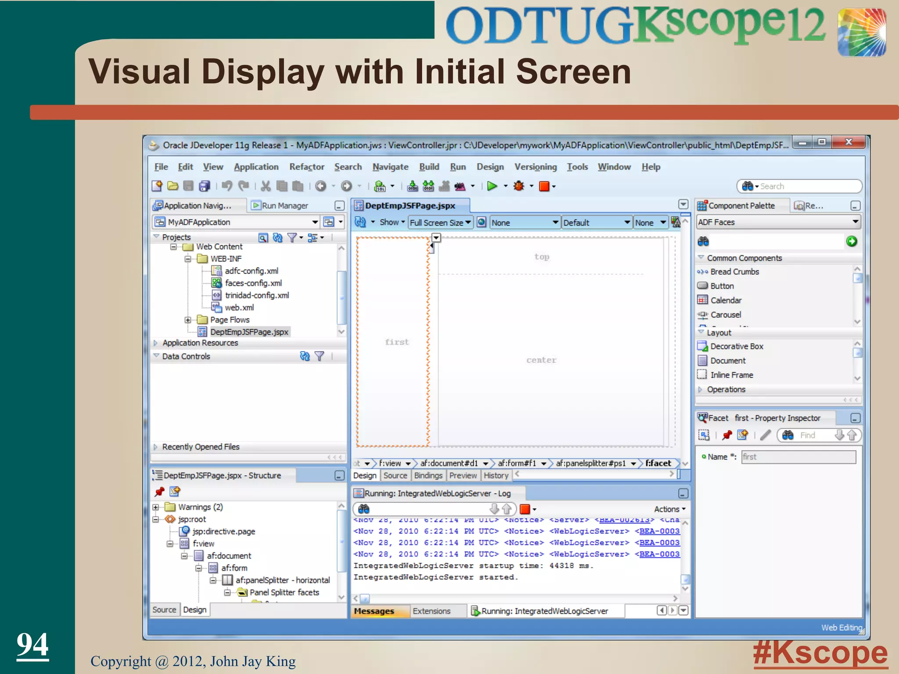899x674 pixels.
Task: Select the Carousel component
Action: click(725, 315)
